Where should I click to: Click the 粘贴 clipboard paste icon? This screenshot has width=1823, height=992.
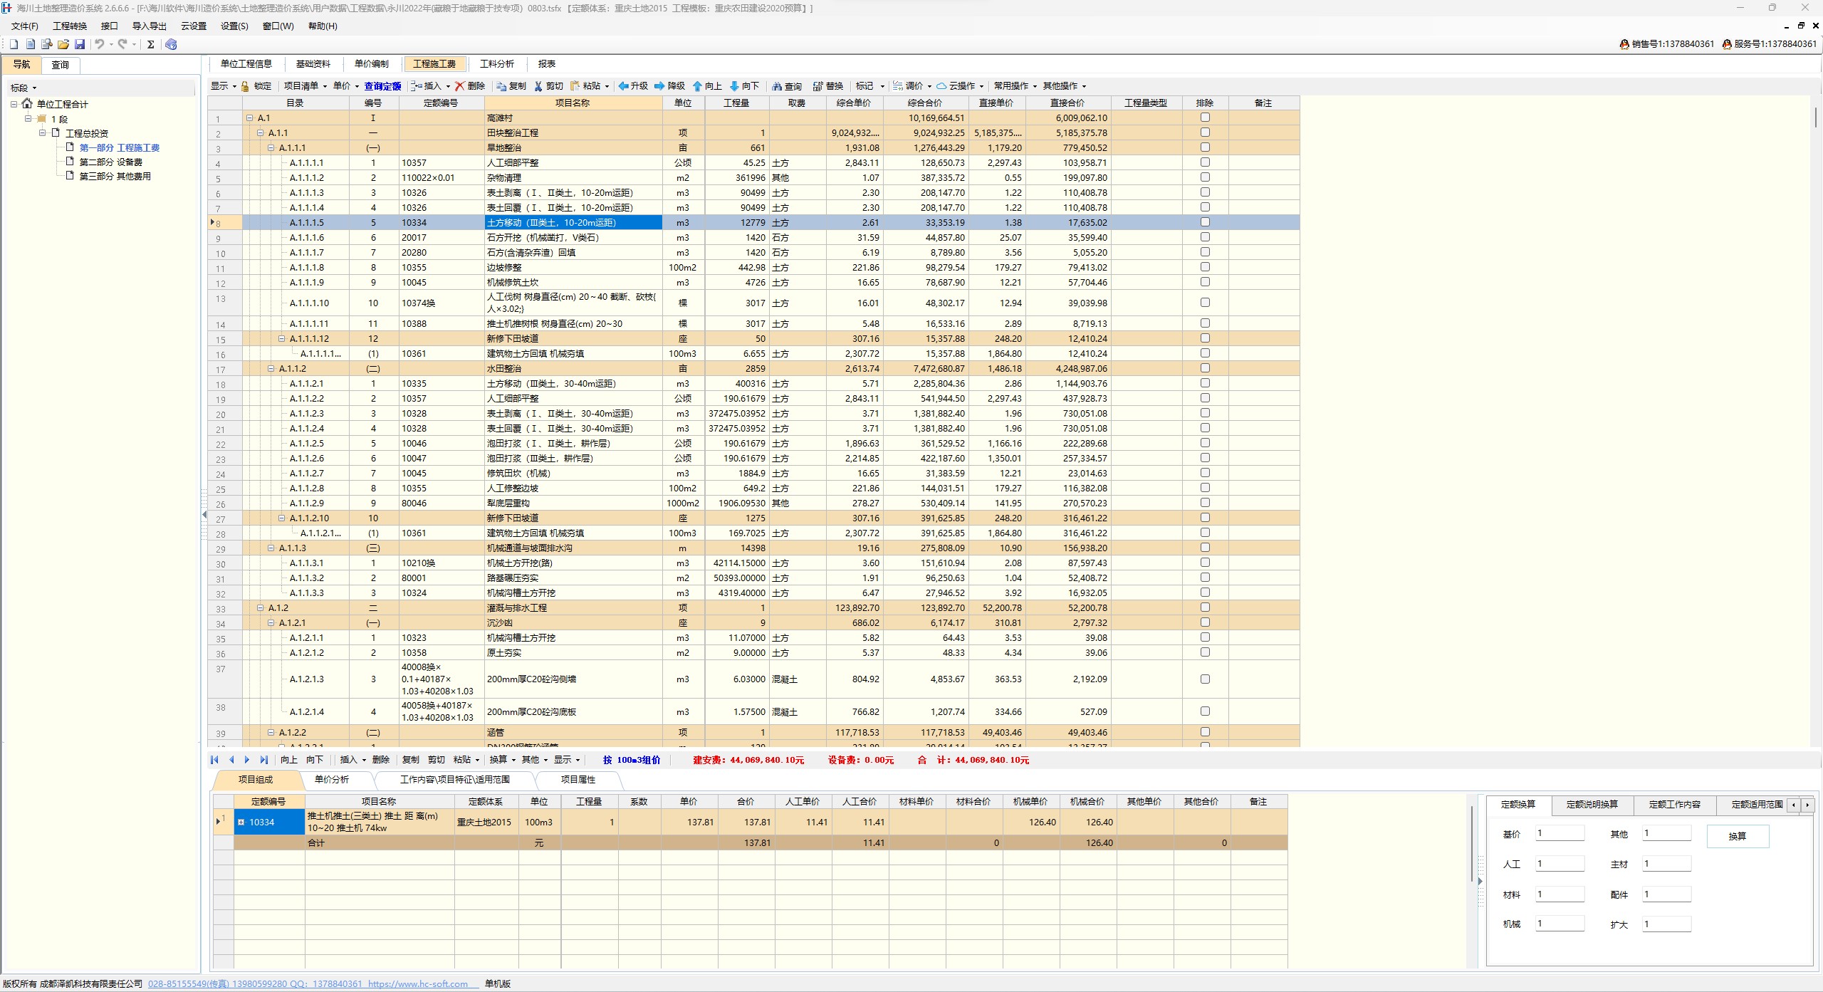click(x=575, y=86)
